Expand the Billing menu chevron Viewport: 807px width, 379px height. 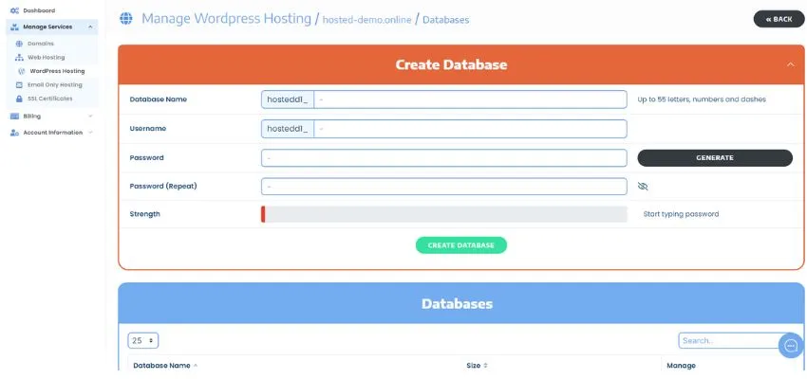90,117
